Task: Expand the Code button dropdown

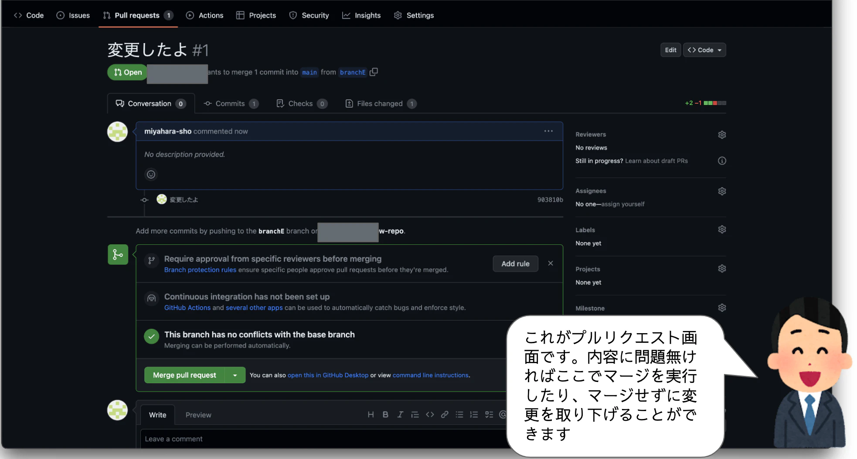Action: click(719, 50)
